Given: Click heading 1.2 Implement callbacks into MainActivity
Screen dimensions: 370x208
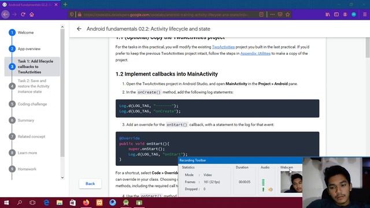Looking at the screenshot, I should 166,74.
